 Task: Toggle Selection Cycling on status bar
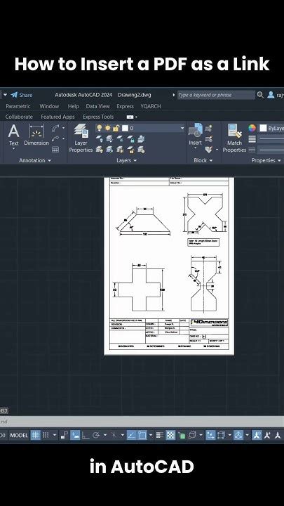click(182, 435)
